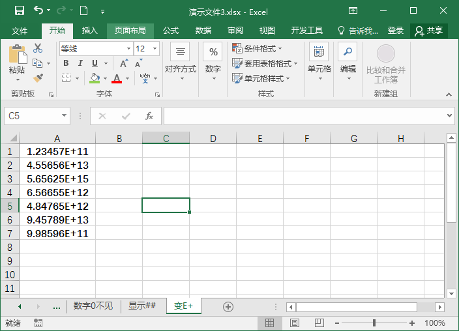Click the Save icon in quick access toolbar
Image resolution: width=459 pixels, height=331 pixels.
[20, 11]
